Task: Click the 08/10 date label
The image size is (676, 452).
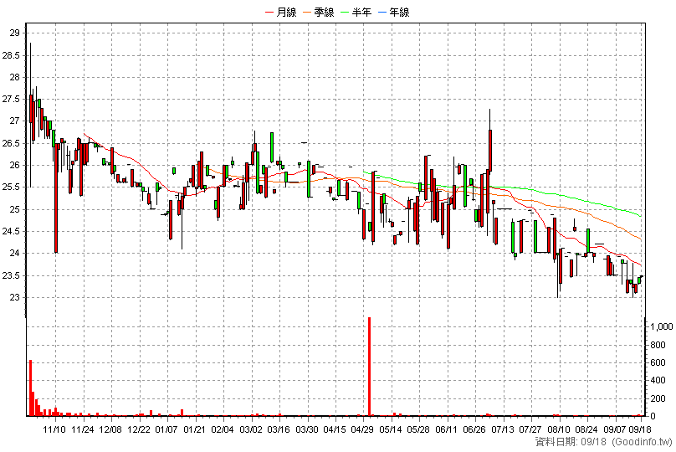Action: click(559, 429)
